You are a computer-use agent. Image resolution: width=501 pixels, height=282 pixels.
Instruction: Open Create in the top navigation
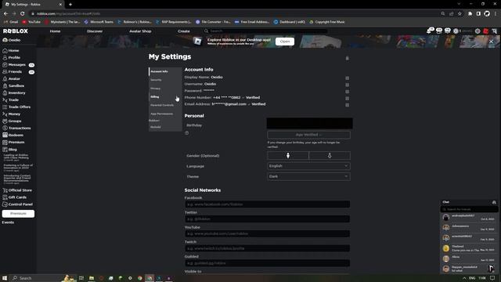tap(184, 31)
